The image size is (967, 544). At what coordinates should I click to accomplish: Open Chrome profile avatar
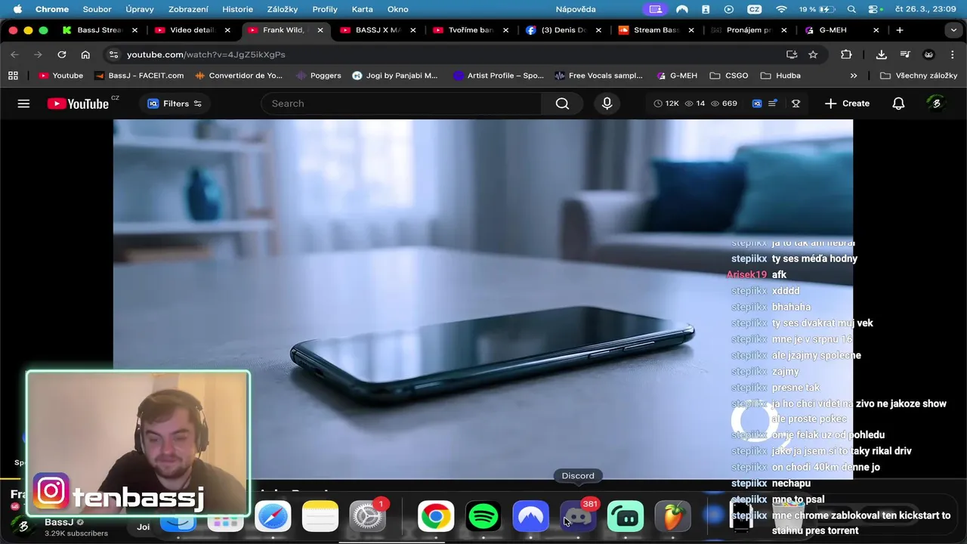[x=929, y=54]
